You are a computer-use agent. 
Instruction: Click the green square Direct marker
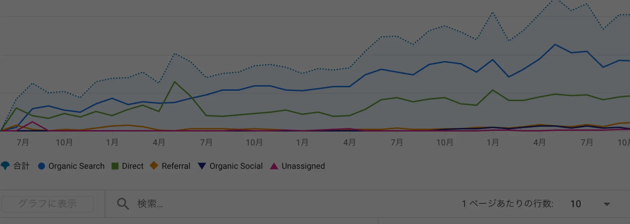115,166
